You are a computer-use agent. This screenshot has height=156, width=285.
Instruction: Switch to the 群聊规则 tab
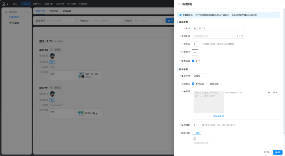click(54, 11)
